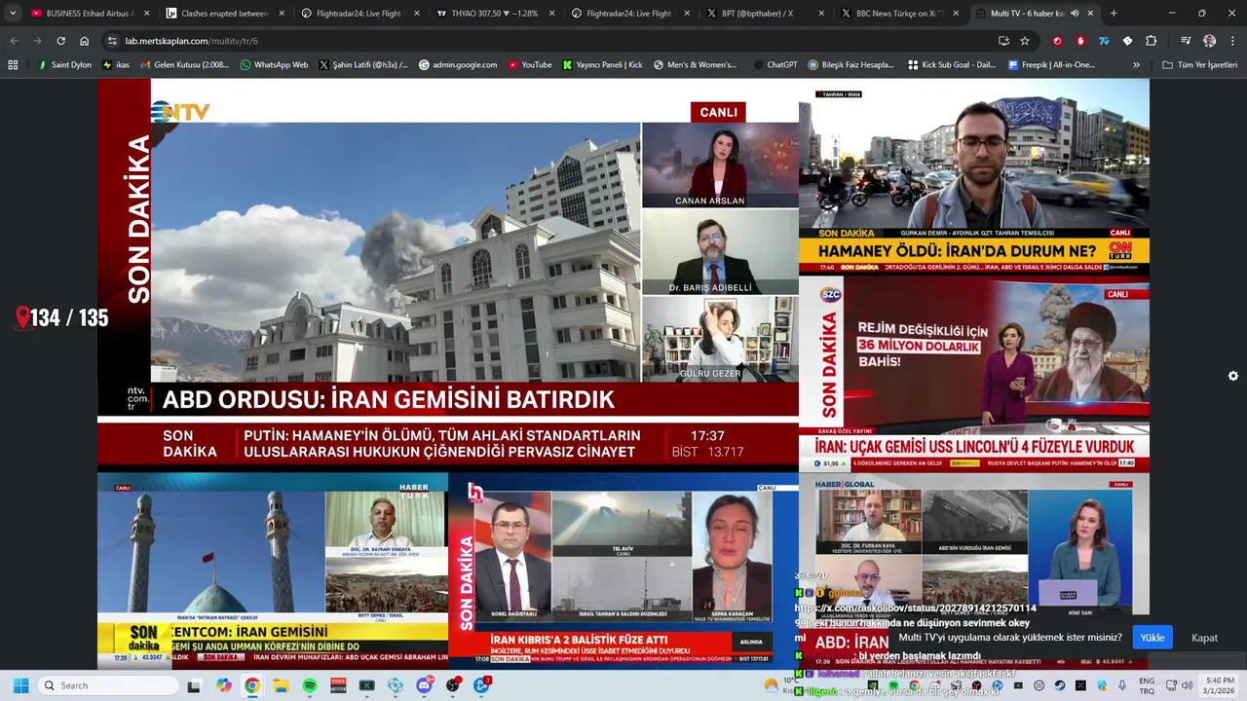Select the Habertürk stream tile

point(273,571)
